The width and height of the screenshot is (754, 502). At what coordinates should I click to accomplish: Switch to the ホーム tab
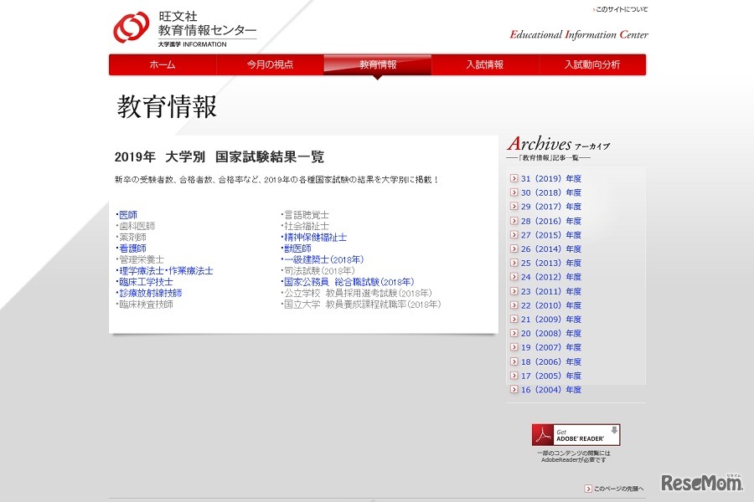[x=160, y=64]
